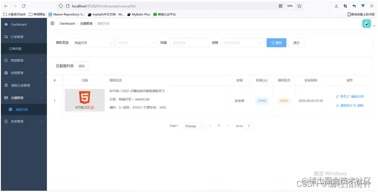Screen dimensions: 378x192
Task: Open the dropdown caret beside the avatar
Action: pos(374,26)
